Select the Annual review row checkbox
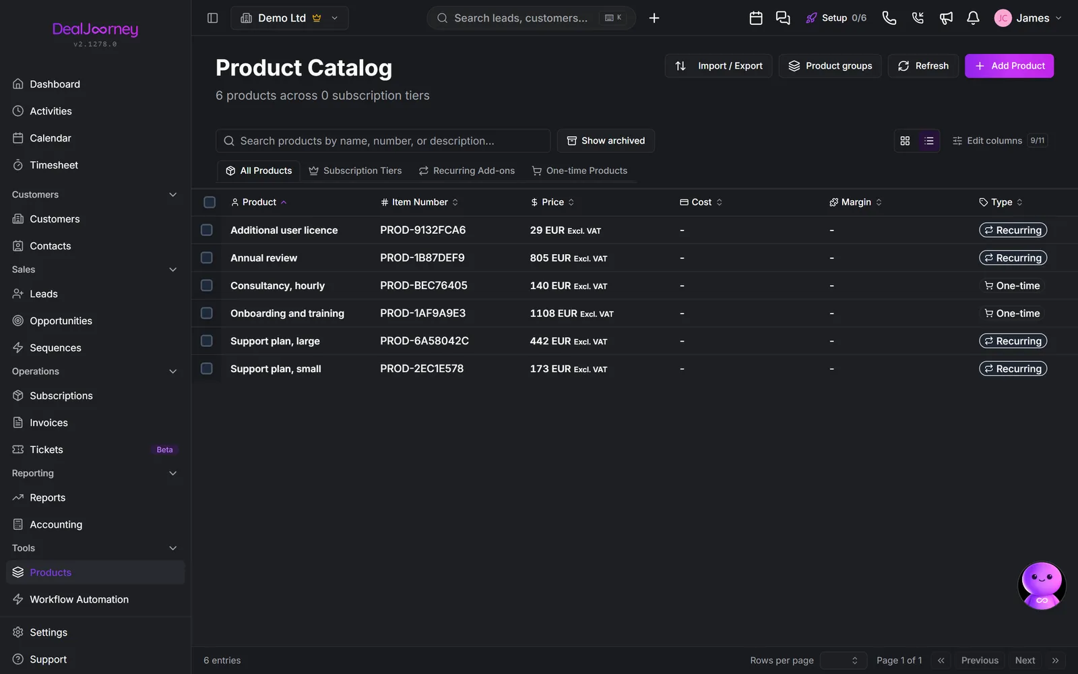The height and width of the screenshot is (674, 1078). point(207,257)
